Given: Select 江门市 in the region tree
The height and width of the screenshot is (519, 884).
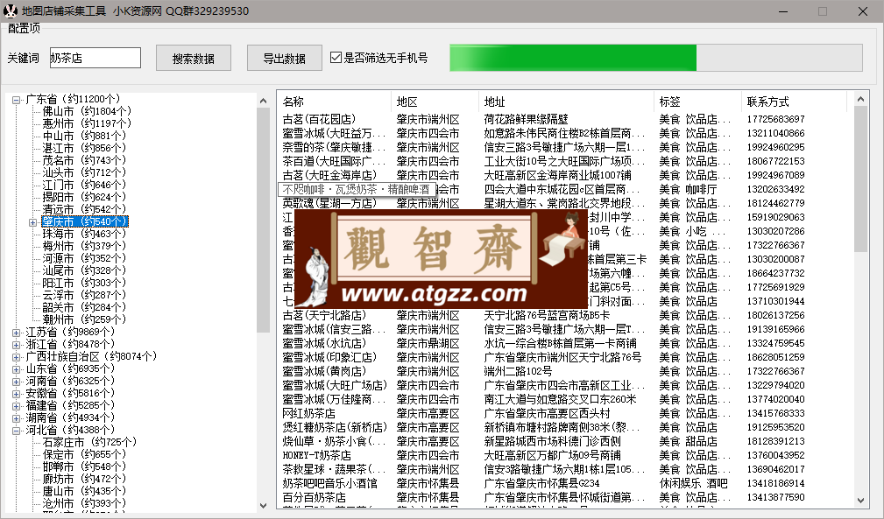Looking at the screenshot, I should tap(84, 185).
